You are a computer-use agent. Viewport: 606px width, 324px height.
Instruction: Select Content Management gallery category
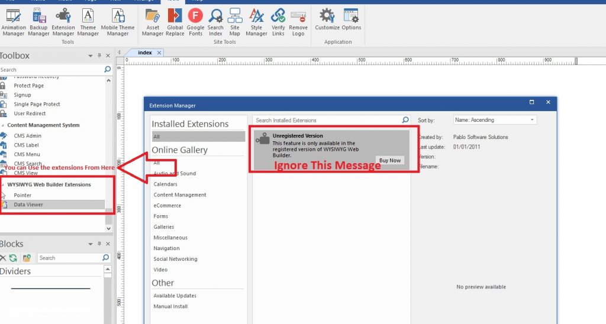tap(180, 195)
